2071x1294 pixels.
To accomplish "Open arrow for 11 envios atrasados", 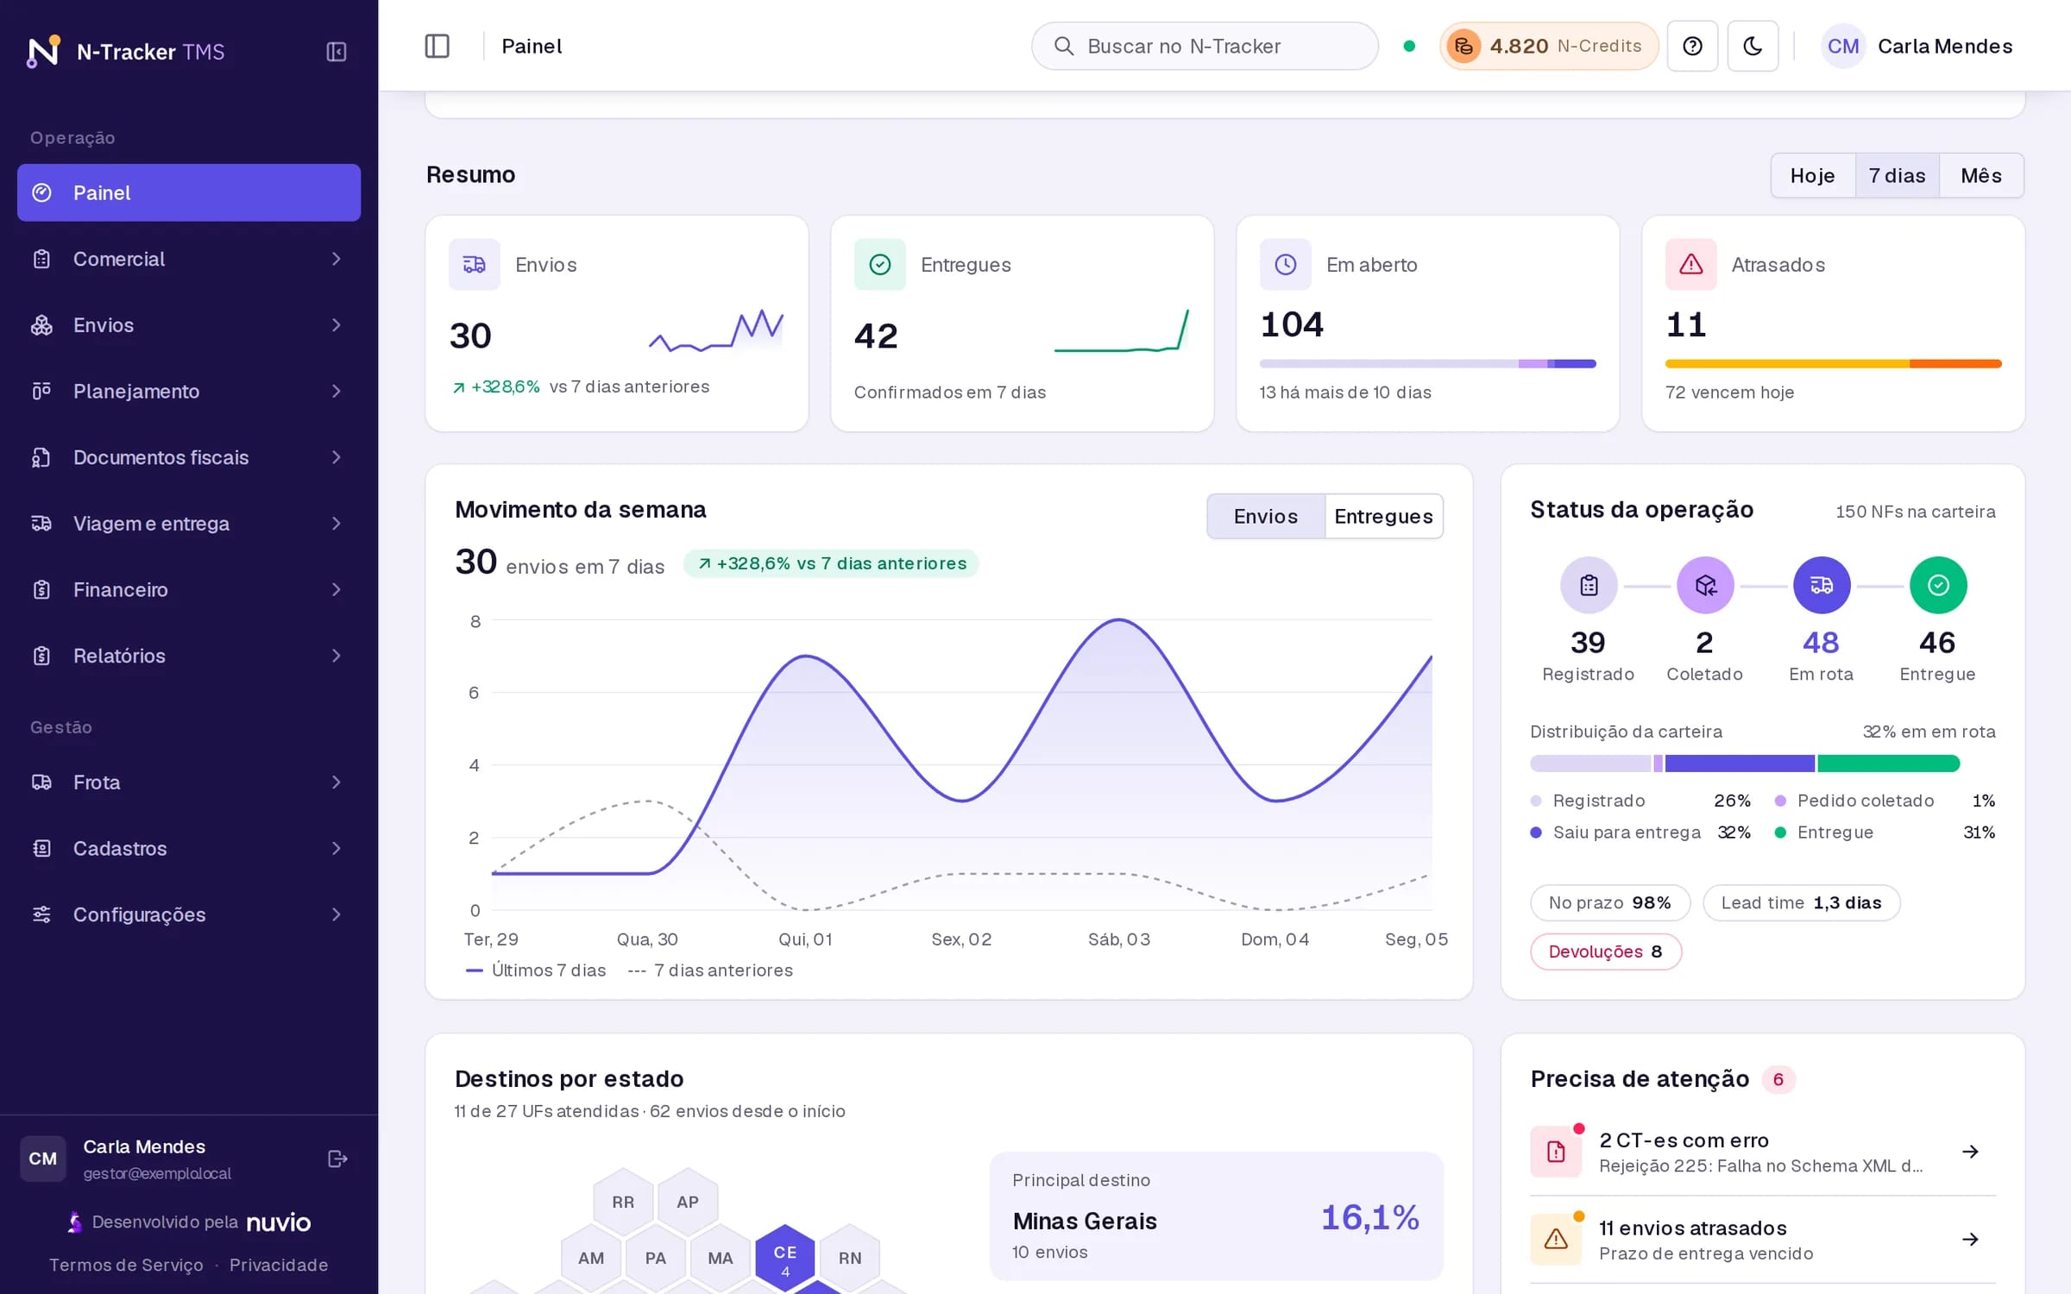I will coord(1970,1240).
